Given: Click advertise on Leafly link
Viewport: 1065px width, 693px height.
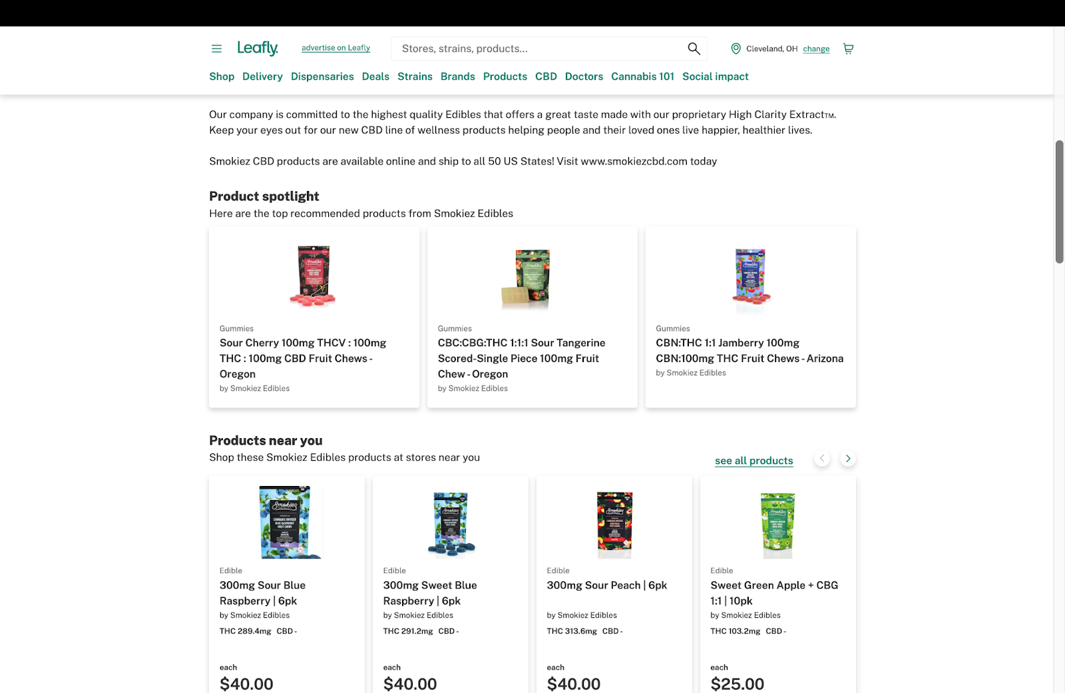Looking at the screenshot, I should 335,48.
